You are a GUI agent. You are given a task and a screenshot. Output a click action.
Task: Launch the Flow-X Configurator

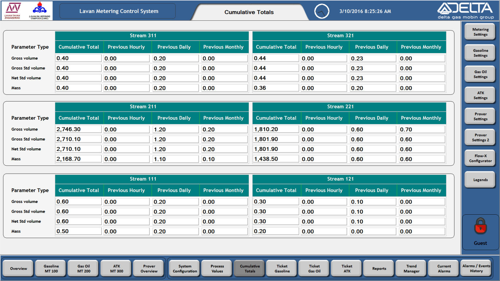(480, 158)
